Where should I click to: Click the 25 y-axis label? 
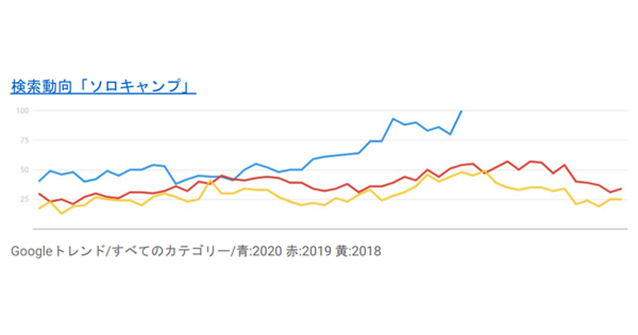24,199
